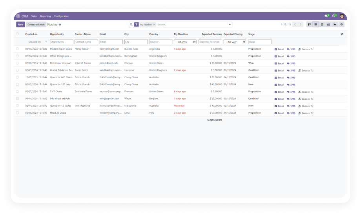
Task: Click the filter funnel icon in search box
Action: tap(136, 25)
